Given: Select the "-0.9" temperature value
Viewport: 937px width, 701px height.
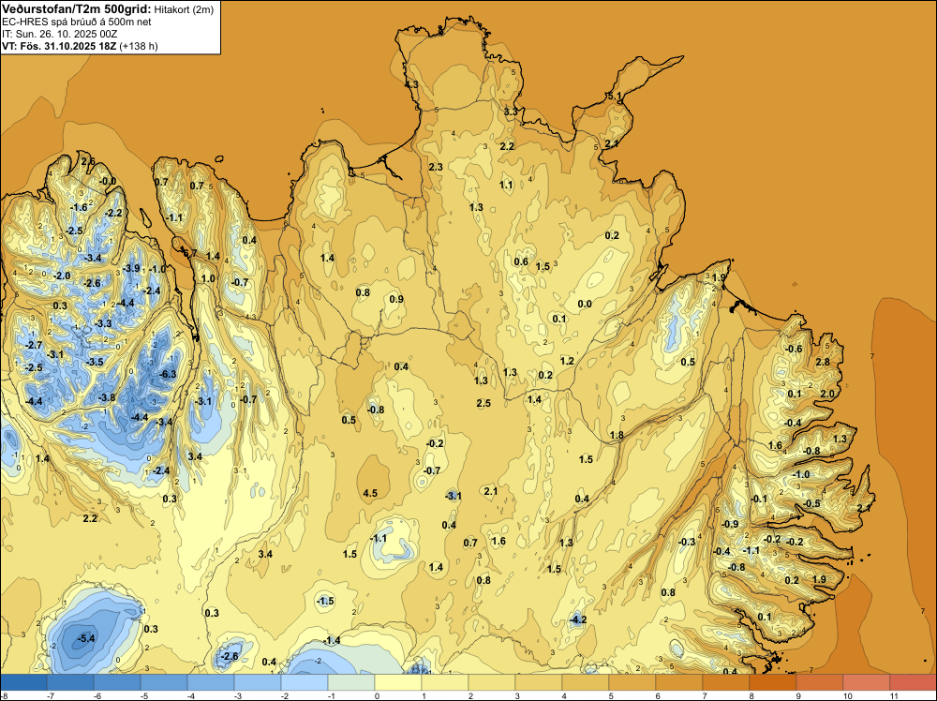Looking at the screenshot, I should [x=730, y=524].
